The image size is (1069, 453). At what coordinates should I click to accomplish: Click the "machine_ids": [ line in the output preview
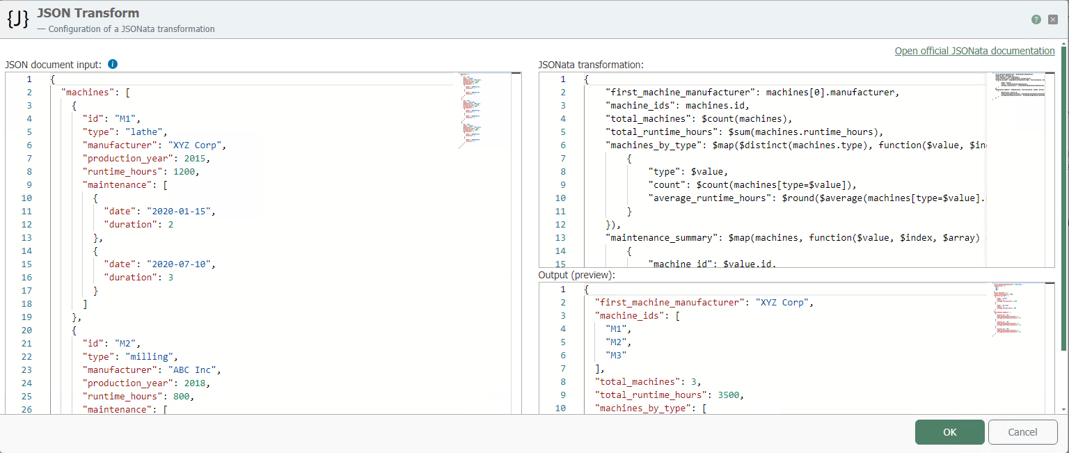638,316
